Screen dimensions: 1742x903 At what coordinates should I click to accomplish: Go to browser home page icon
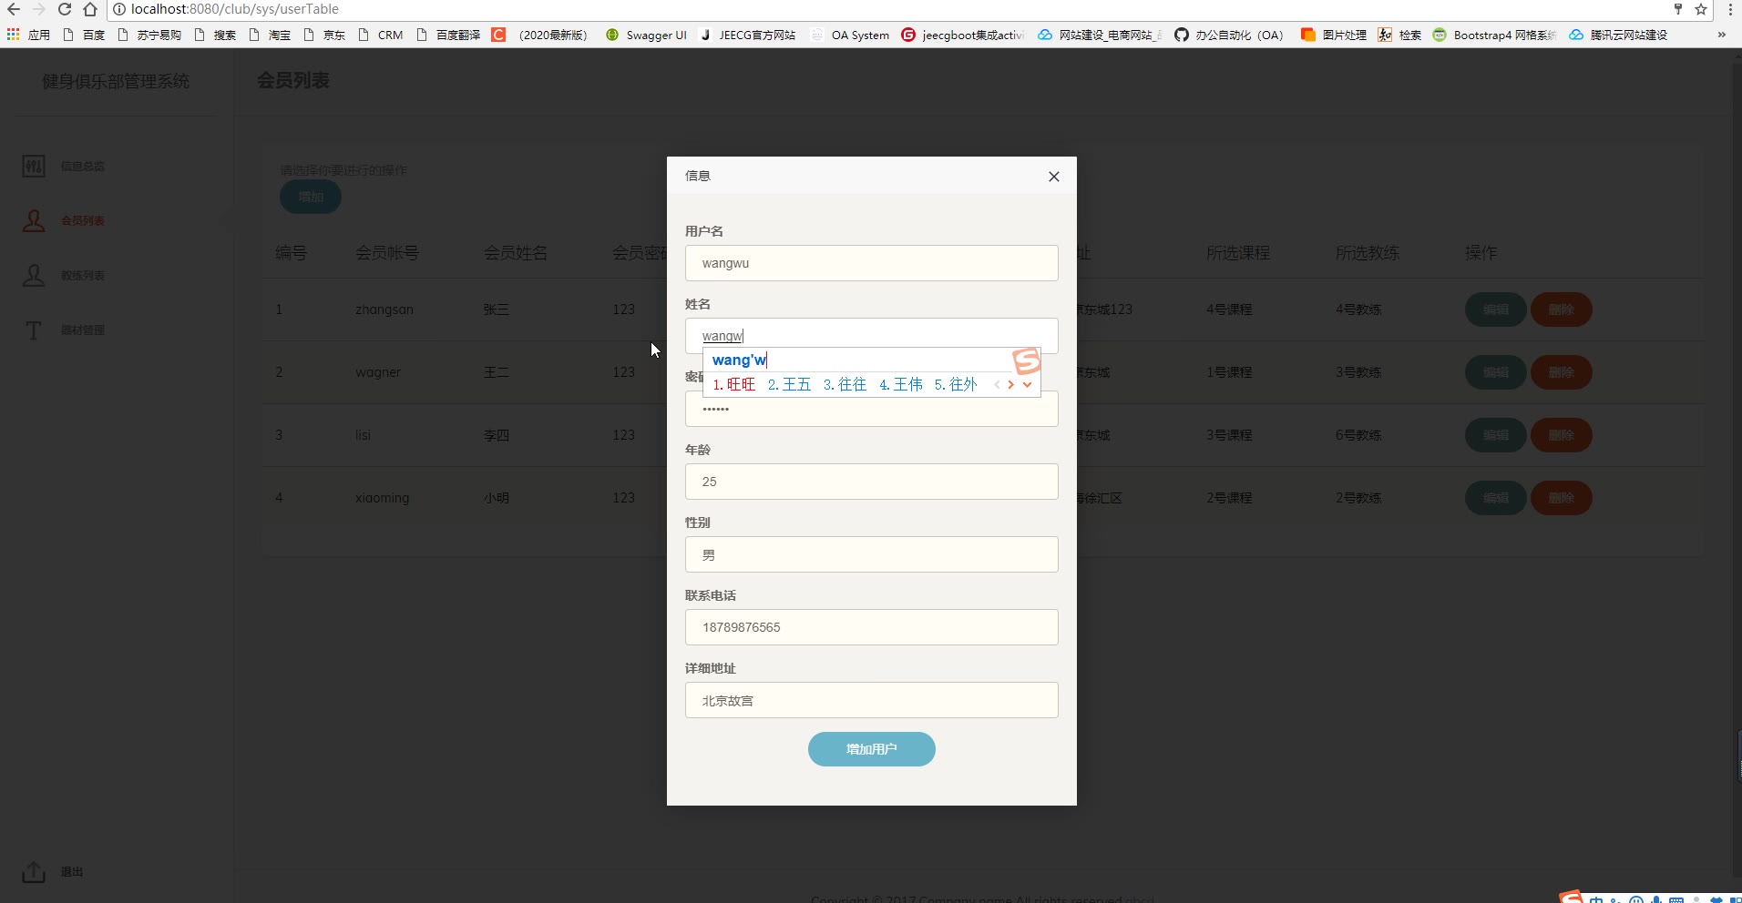pyautogui.click(x=90, y=9)
